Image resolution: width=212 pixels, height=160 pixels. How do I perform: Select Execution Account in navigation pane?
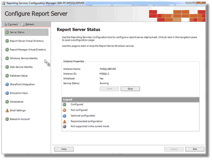(x=20, y=119)
